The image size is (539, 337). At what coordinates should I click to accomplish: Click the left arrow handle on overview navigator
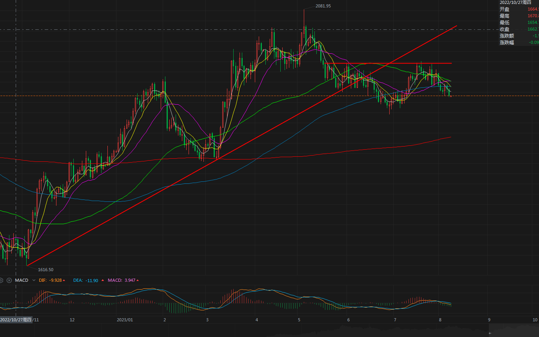click(490, 333)
